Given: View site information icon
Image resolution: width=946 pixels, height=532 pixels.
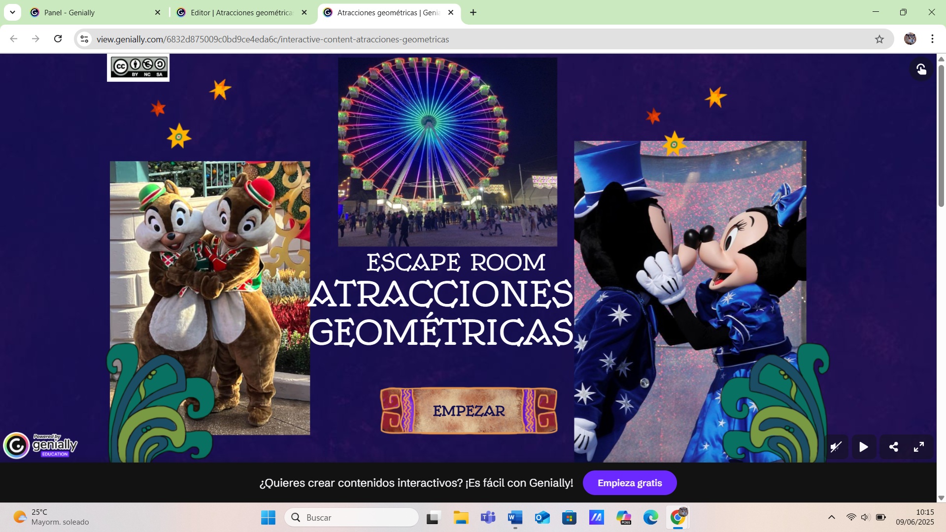Looking at the screenshot, I should point(84,39).
